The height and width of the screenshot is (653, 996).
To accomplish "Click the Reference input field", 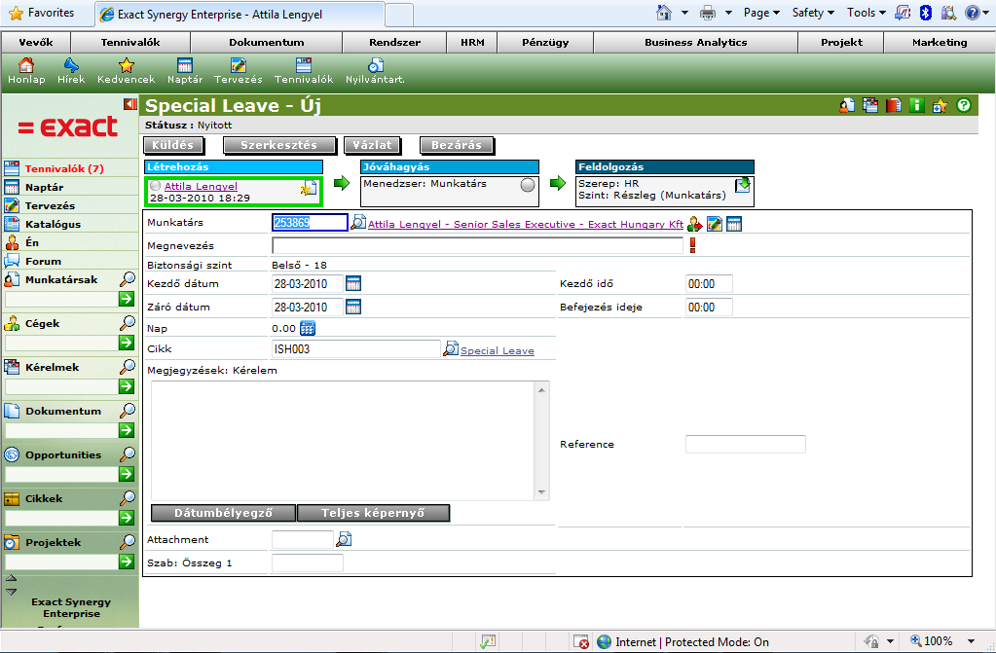I will [746, 444].
